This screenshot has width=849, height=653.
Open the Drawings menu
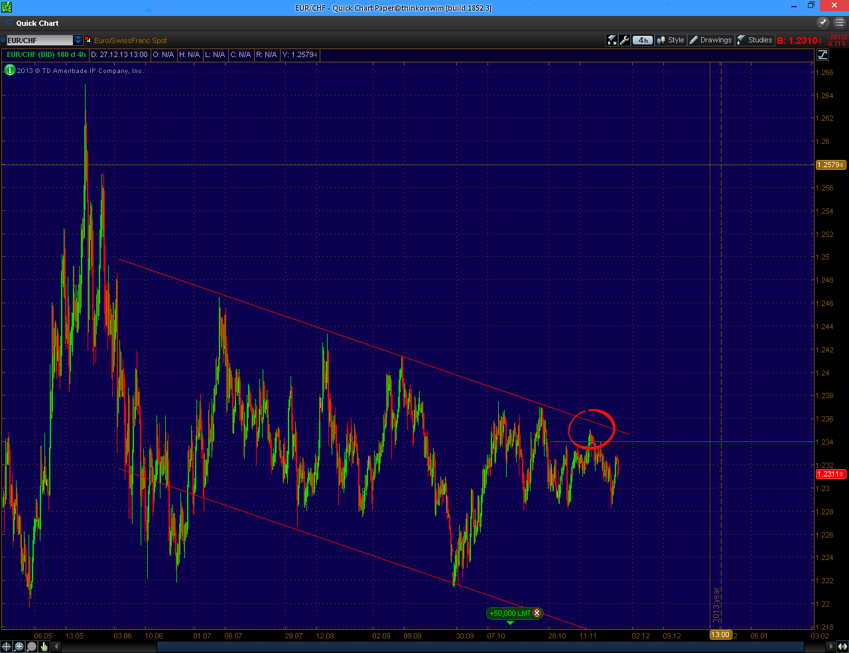pyautogui.click(x=710, y=40)
